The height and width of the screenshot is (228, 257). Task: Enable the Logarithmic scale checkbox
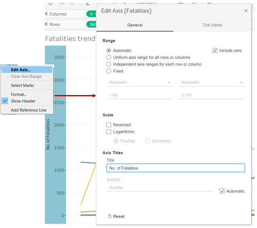(x=109, y=132)
